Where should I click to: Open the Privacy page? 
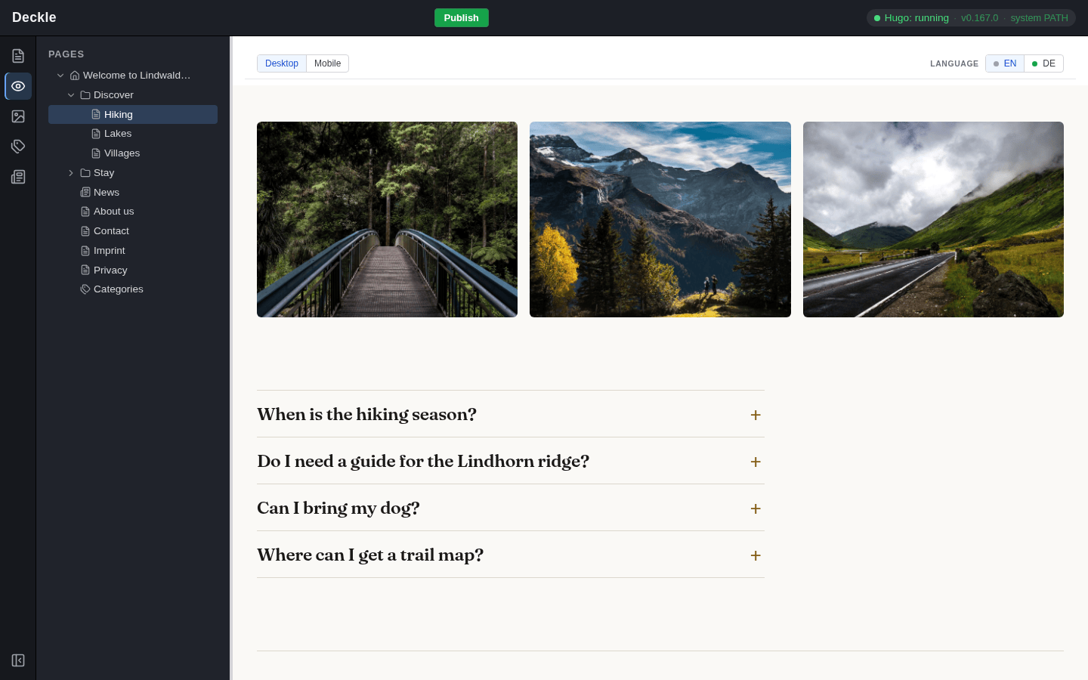click(x=133, y=270)
